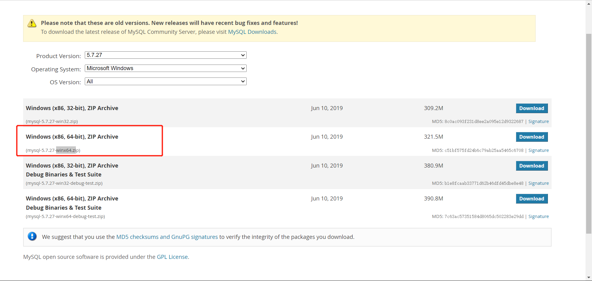Click the filename (mysql-5.7.27-winx64-debug-test.zip)
592x281 pixels.
(65, 216)
